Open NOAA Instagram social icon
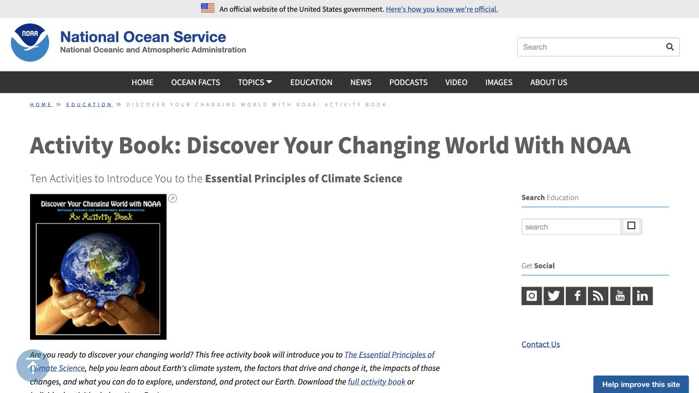The height and width of the screenshot is (393, 699). coord(532,296)
